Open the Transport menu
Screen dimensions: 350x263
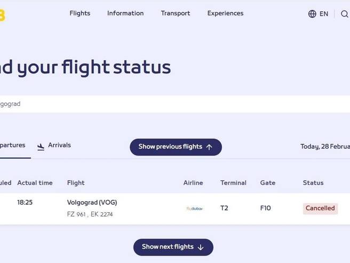(176, 13)
